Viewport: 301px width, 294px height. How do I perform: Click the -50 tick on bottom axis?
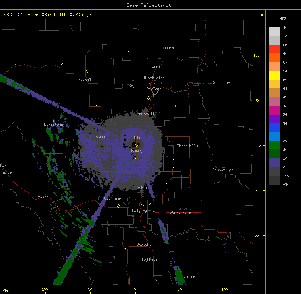pos(89,289)
